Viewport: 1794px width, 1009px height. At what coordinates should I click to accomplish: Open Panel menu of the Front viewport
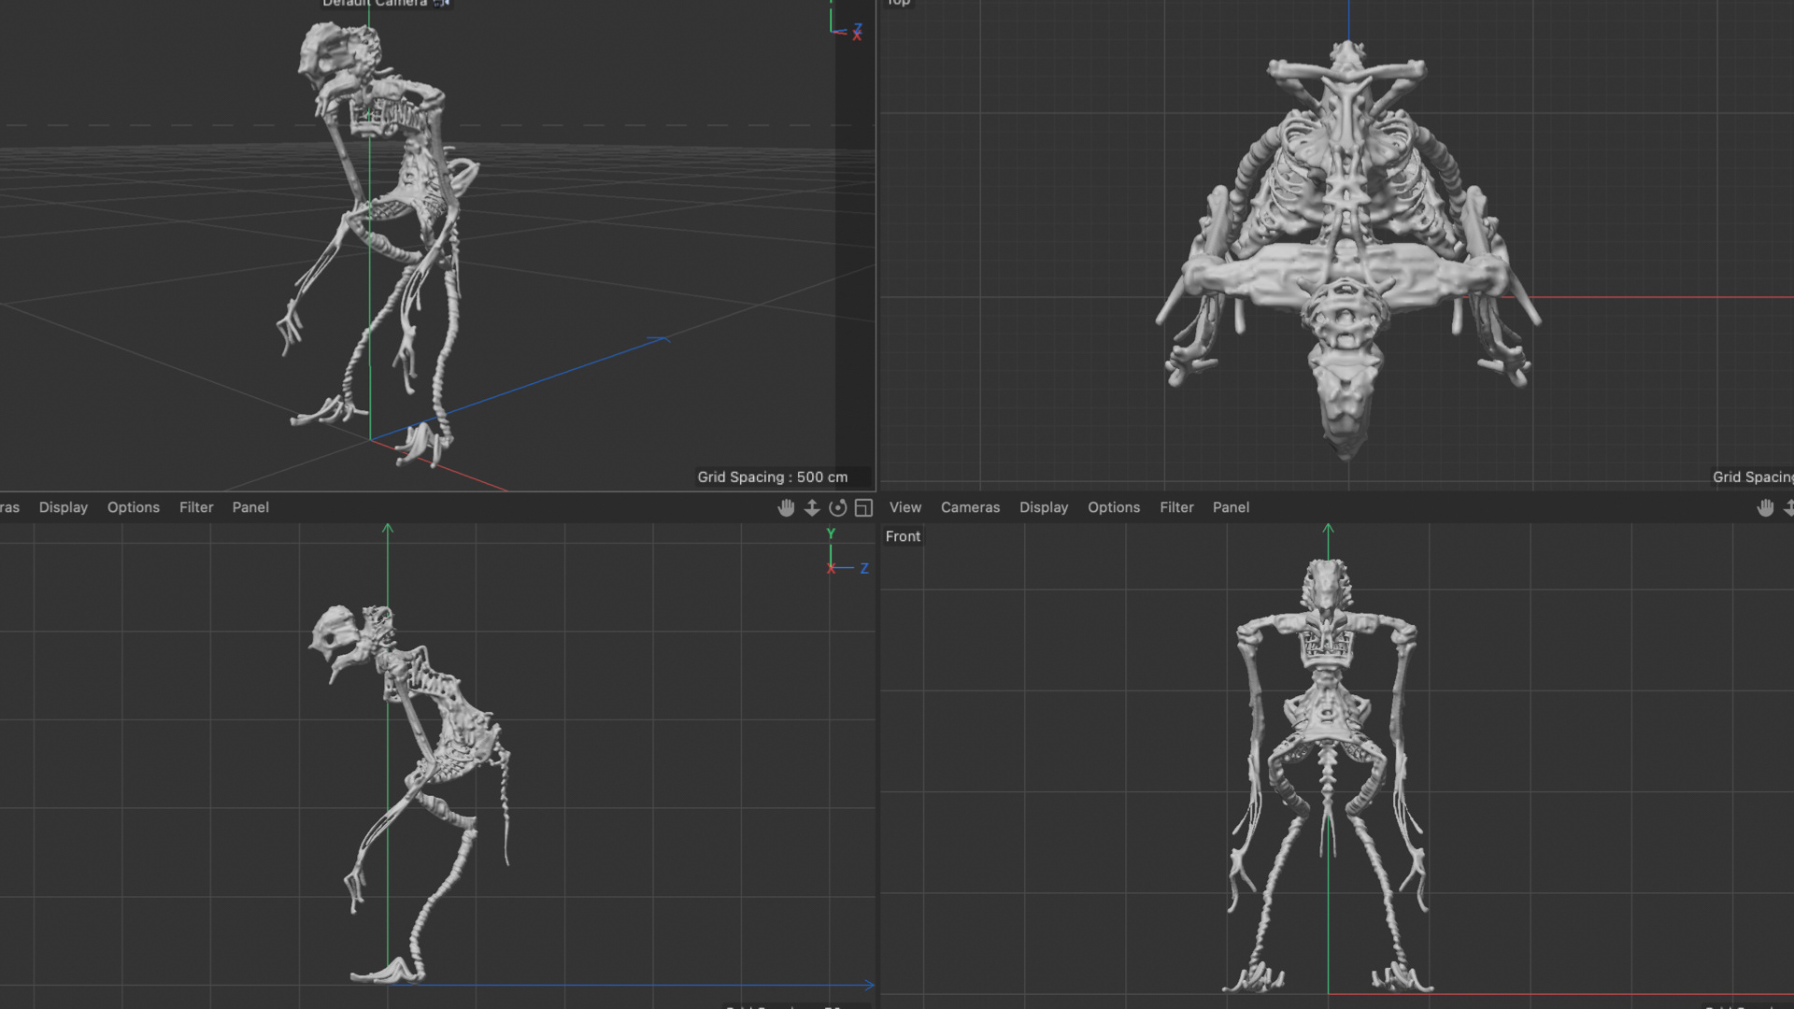coord(1231,507)
